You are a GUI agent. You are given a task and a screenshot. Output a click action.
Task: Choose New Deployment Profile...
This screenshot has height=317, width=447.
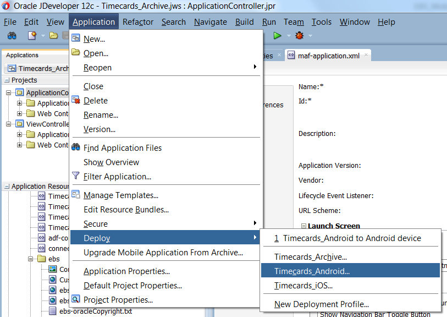(350, 304)
